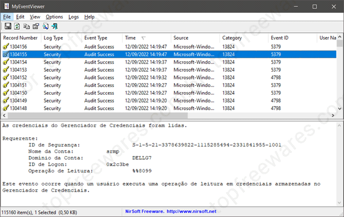
Task: Sort by the Record Number column header
Action: pyautogui.click(x=21, y=38)
